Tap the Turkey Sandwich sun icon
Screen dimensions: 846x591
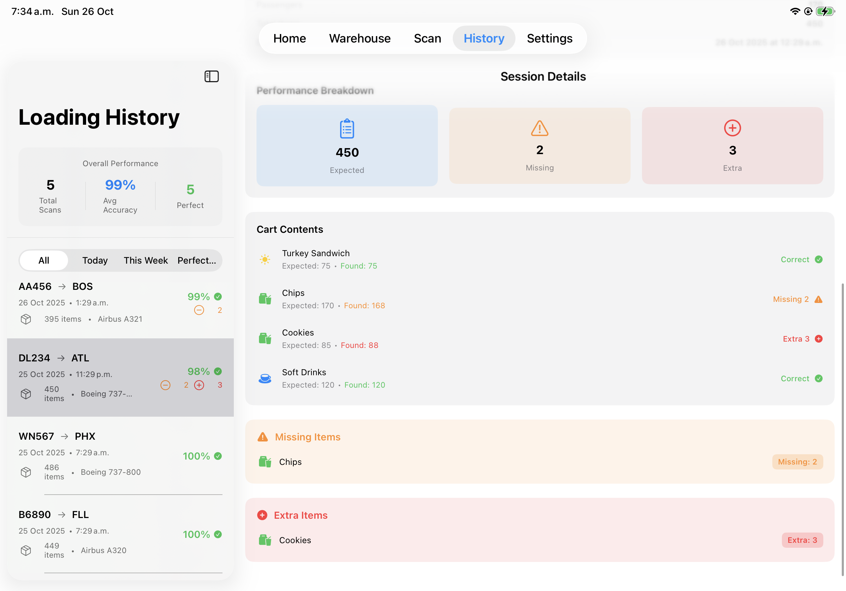pos(265,259)
